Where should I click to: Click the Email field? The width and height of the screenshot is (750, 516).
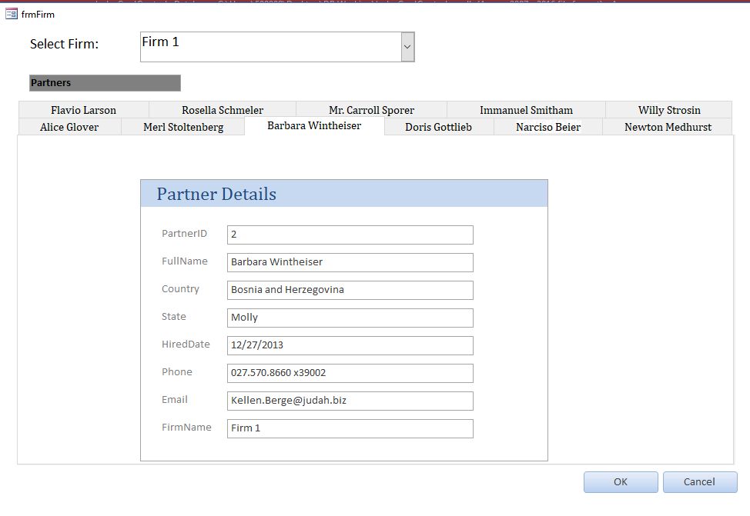350,401
